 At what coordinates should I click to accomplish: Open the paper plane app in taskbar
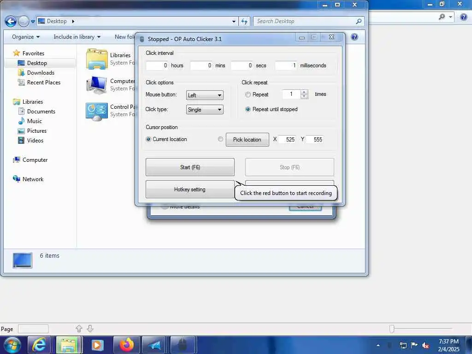click(154, 345)
